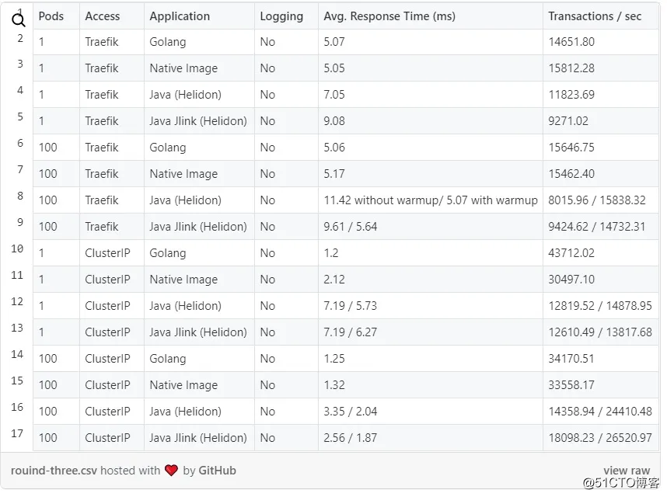
Task: Select line number 10
Action: coord(17,249)
